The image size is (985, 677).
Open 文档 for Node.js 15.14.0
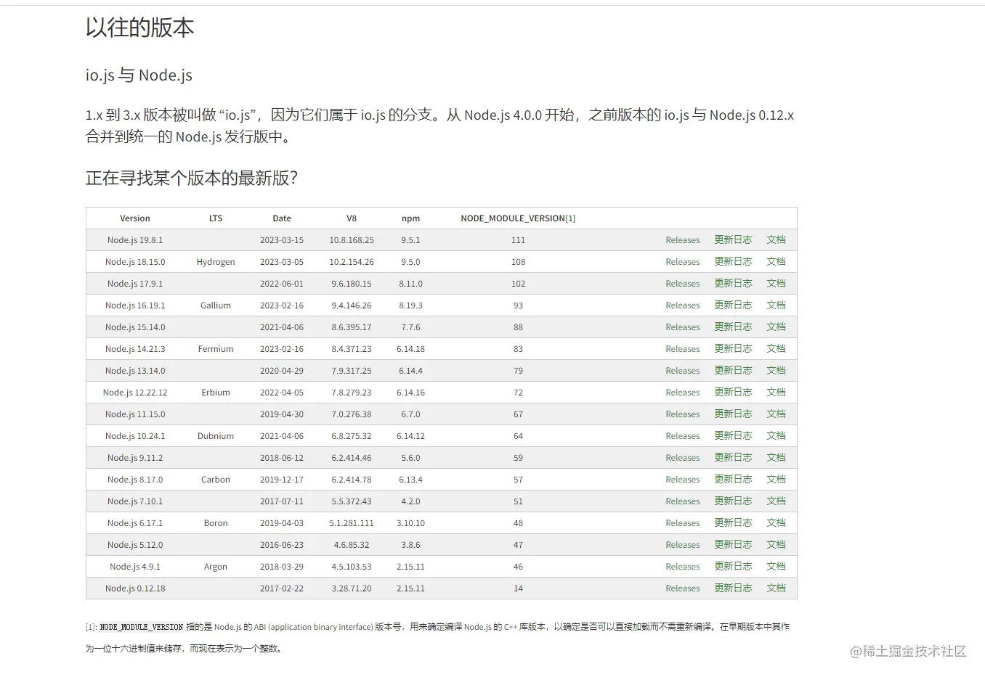776,327
